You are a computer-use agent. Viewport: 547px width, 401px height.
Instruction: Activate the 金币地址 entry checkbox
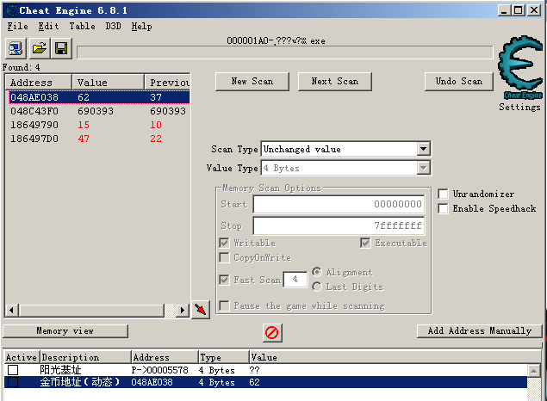click(x=13, y=382)
